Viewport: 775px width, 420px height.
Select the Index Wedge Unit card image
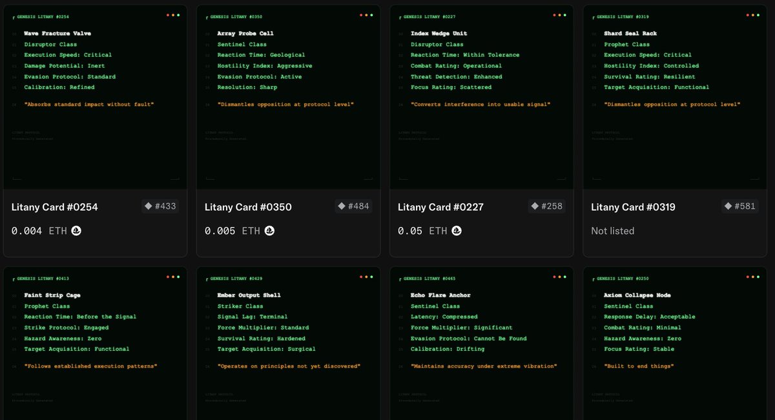pos(482,98)
